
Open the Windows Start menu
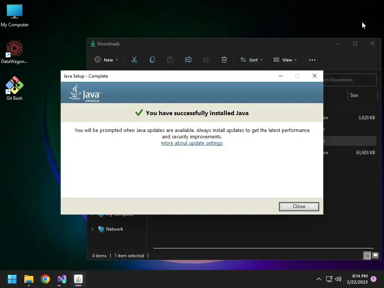(x=12, y=279)
